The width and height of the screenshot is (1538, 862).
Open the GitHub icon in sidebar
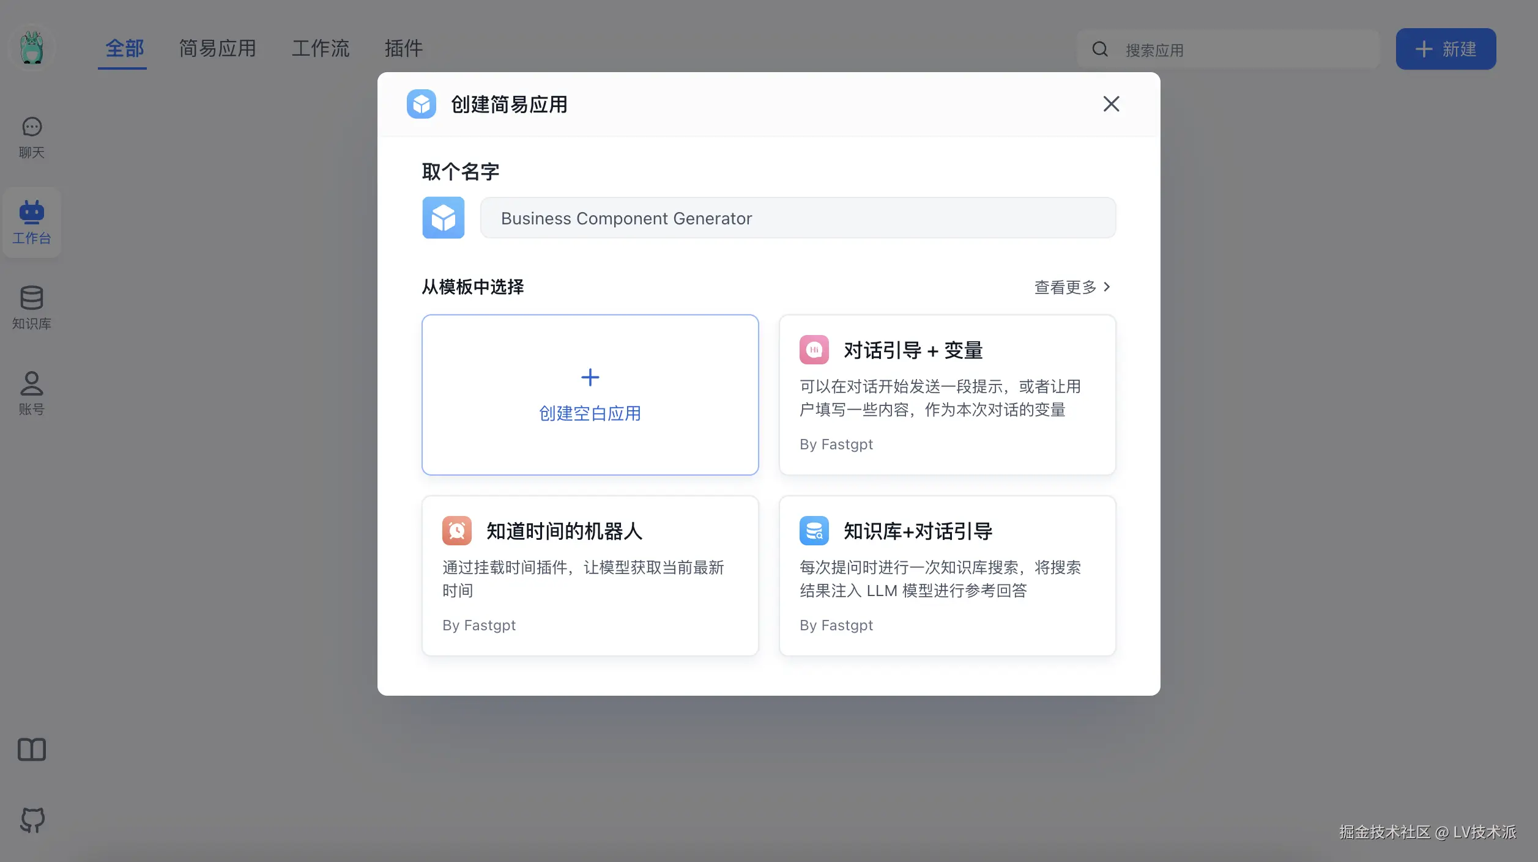[32, 820]
